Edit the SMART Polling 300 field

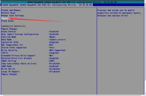tap(52, 61)
